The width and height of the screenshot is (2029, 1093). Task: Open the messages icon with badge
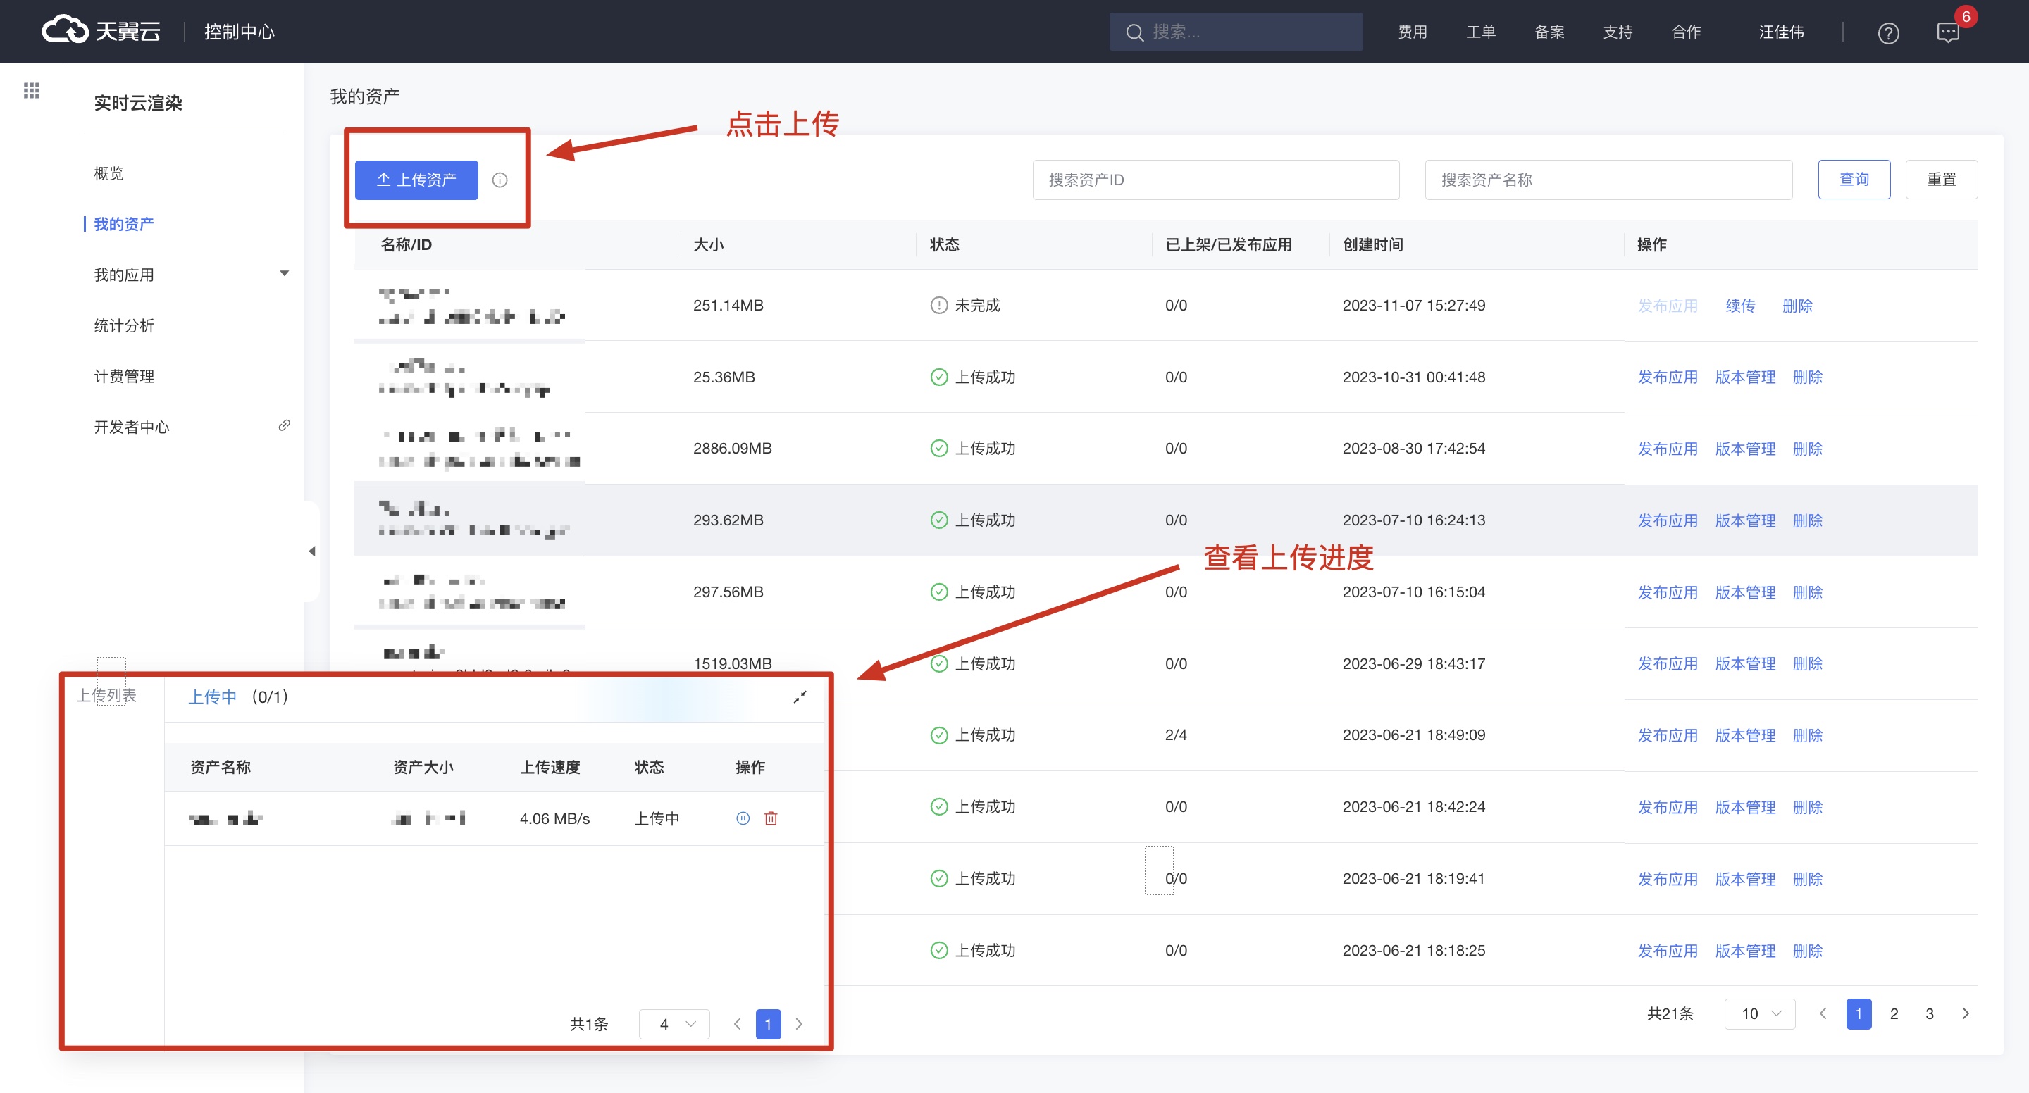tap(1948, 32)
